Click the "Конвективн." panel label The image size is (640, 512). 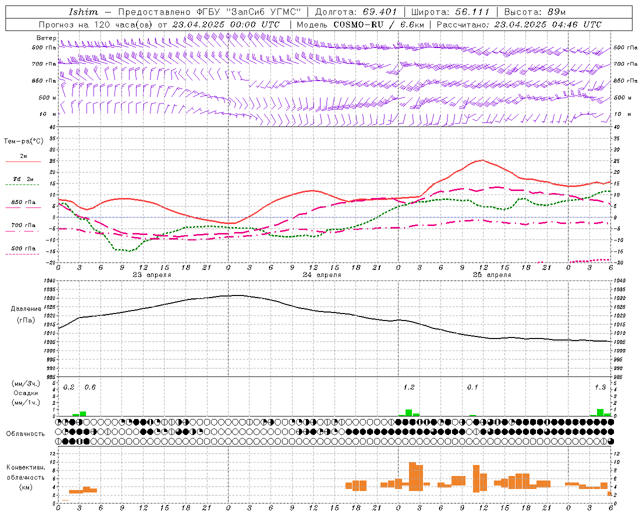tap(25, 467)
